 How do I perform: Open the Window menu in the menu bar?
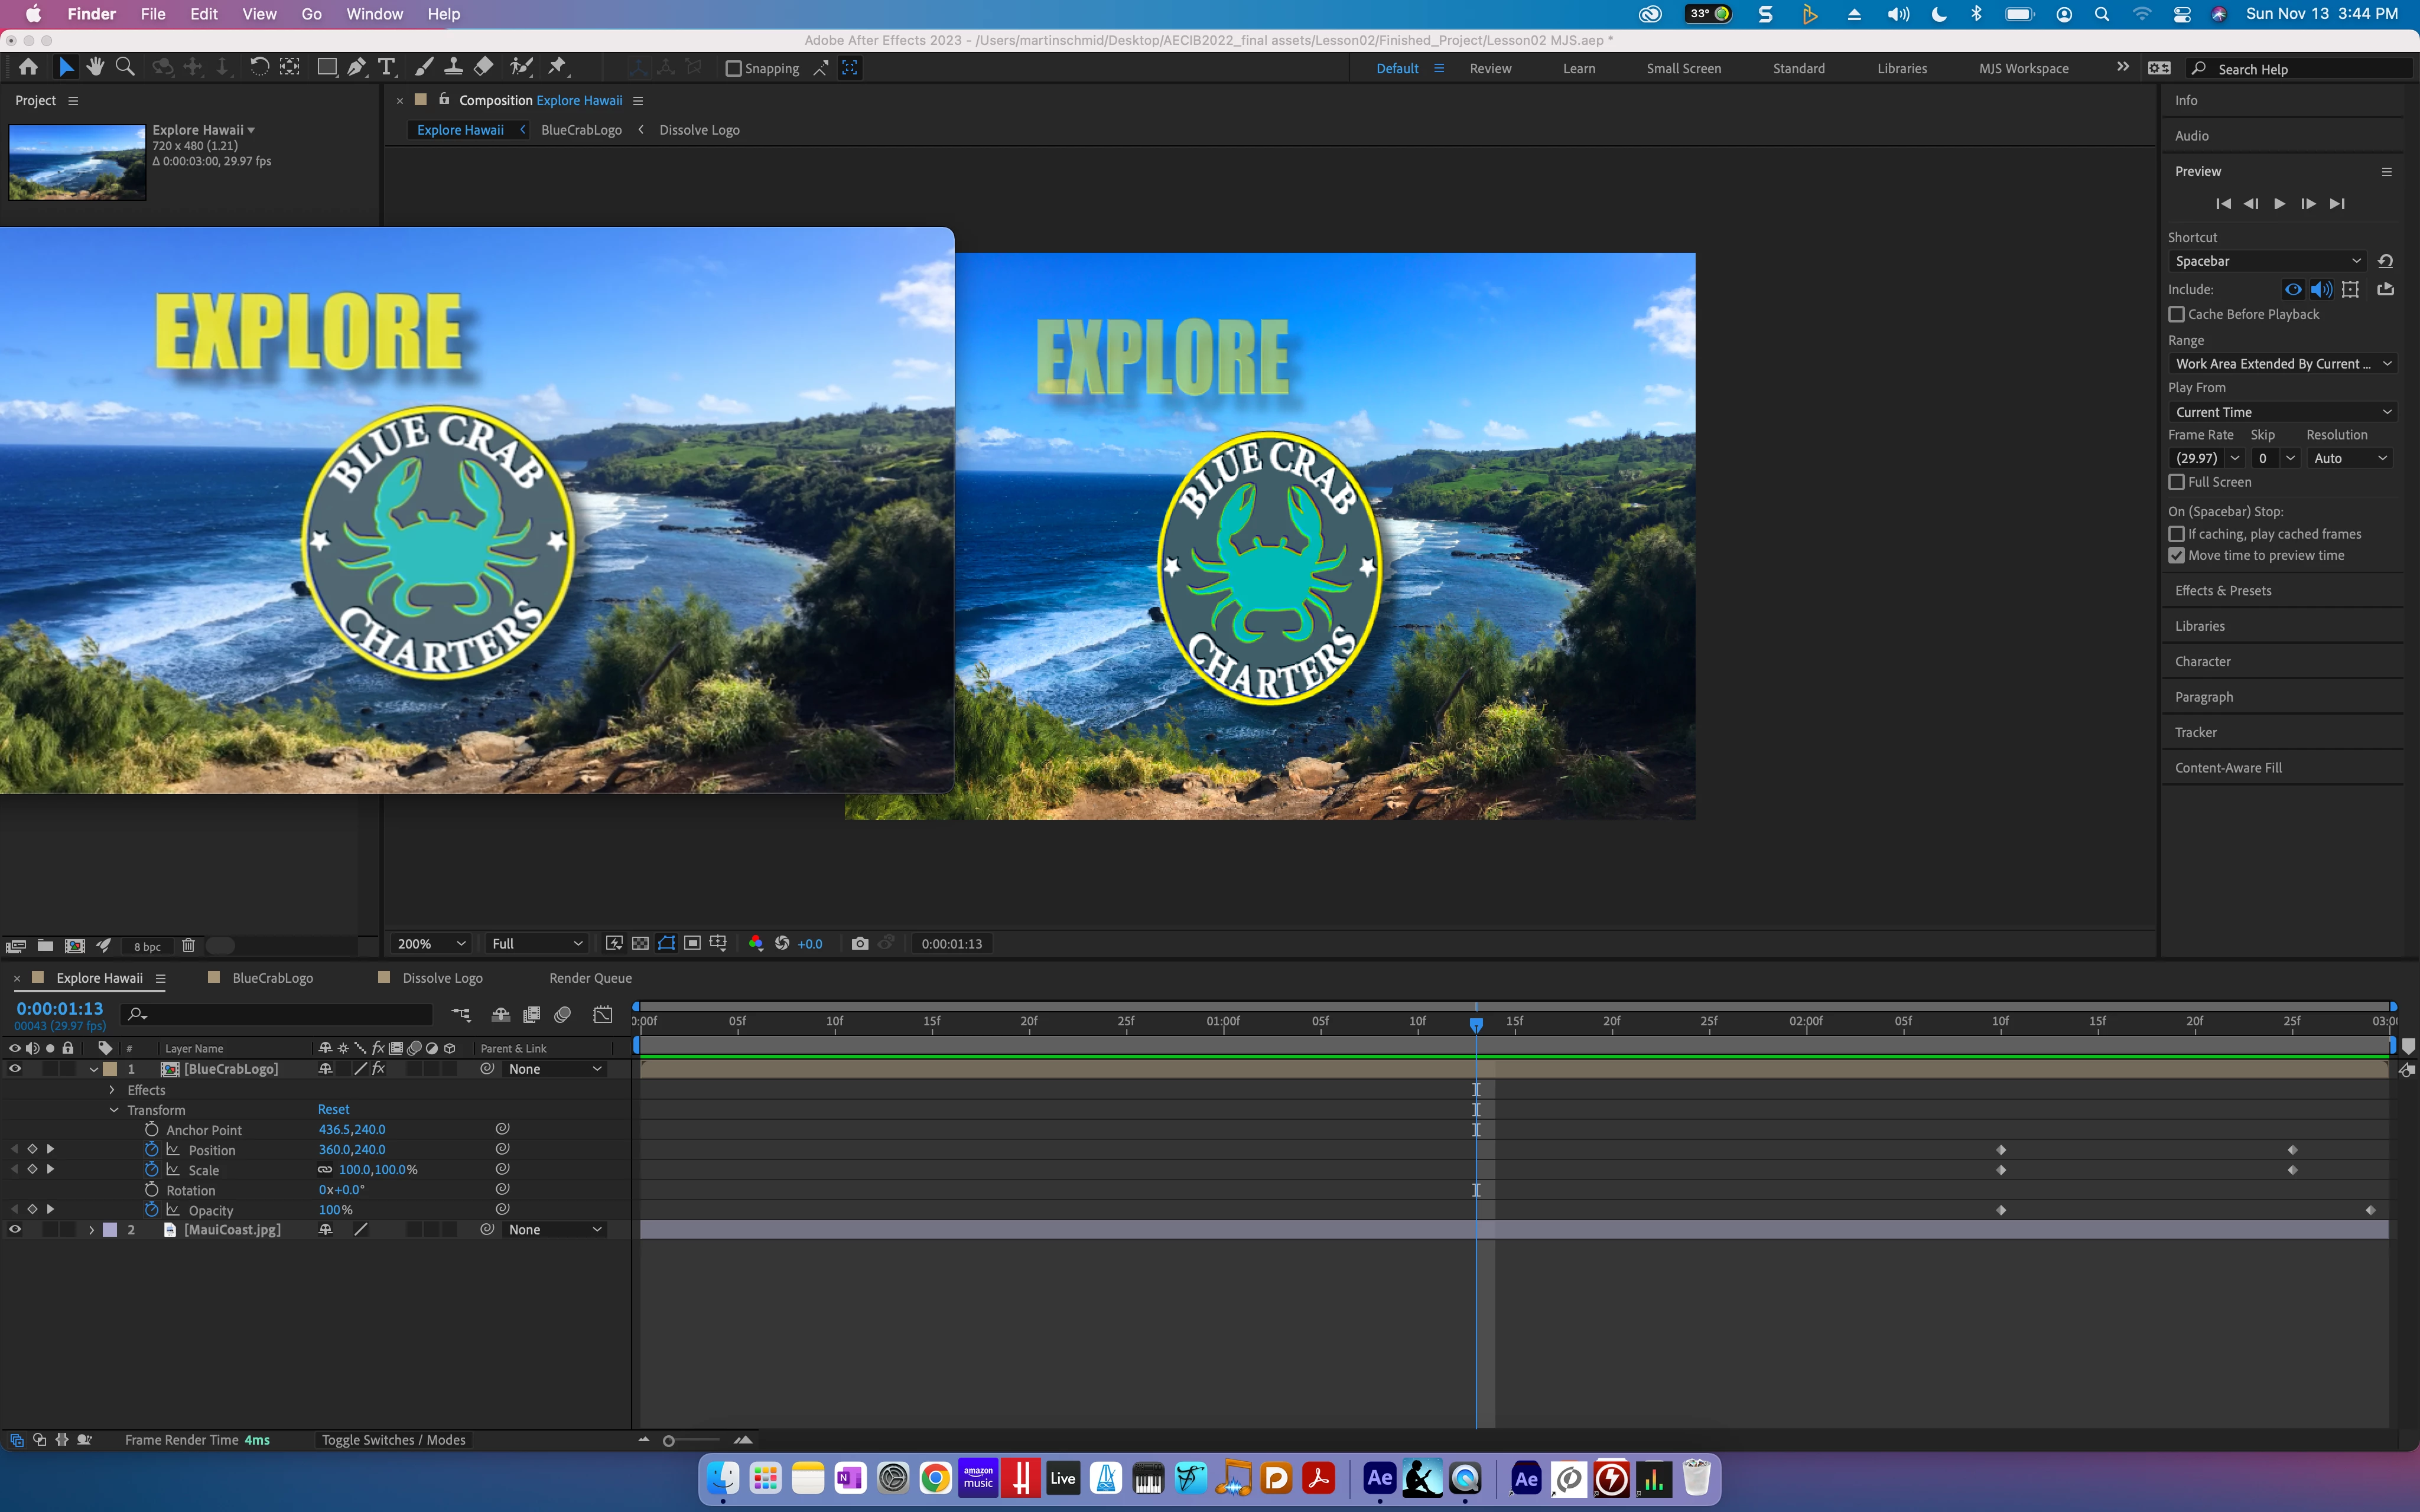(x=374, y=14)
